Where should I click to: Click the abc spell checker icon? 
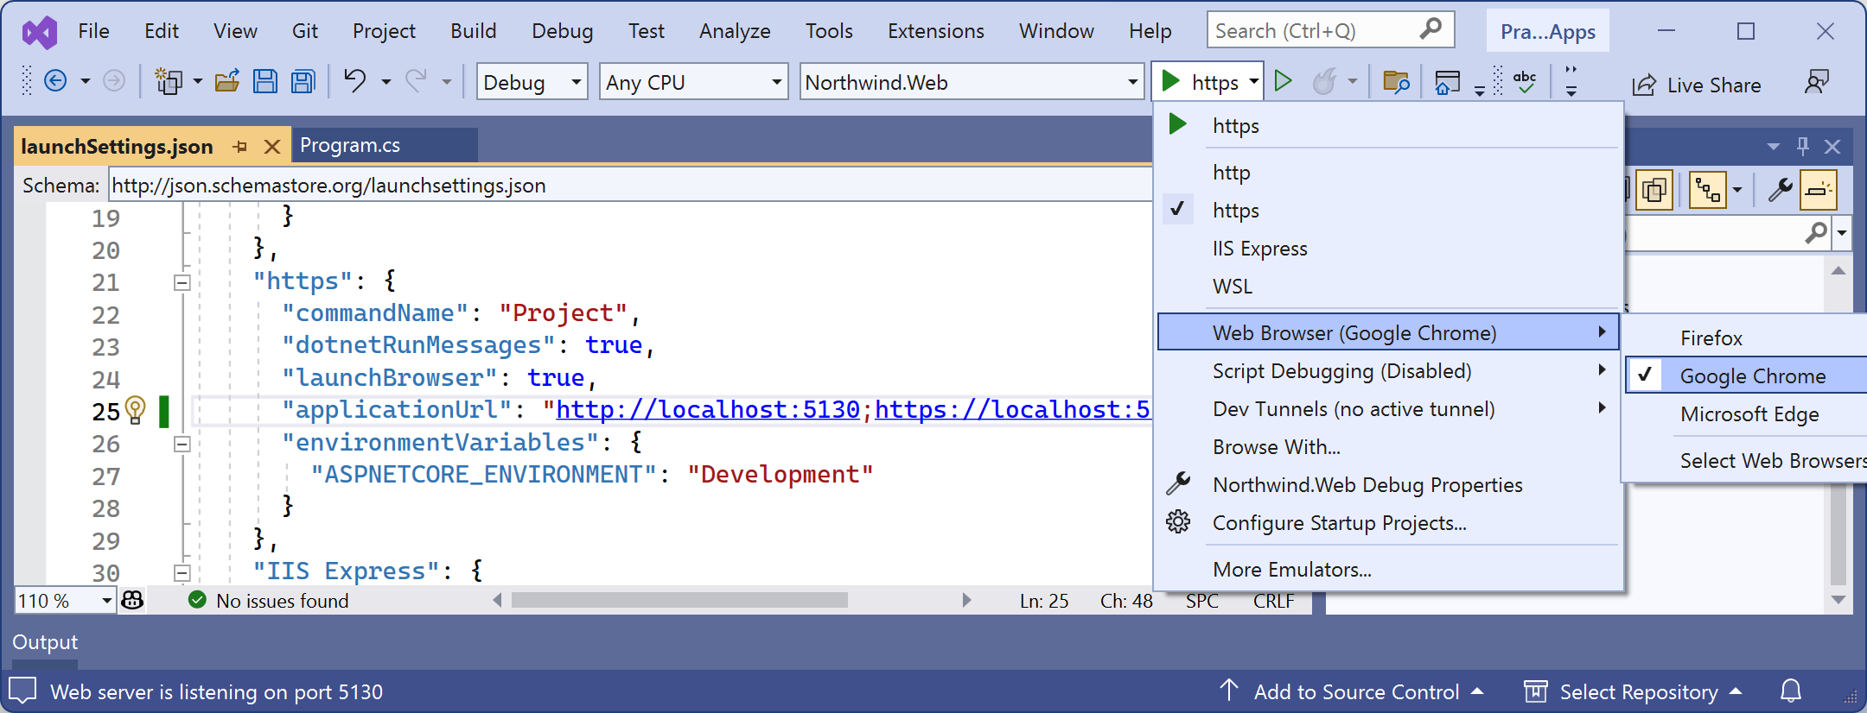tap(1525, 81)
